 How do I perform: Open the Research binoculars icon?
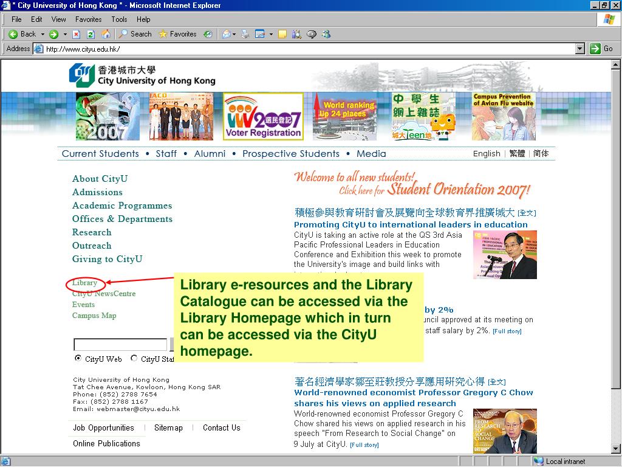(x=296, y=35)
